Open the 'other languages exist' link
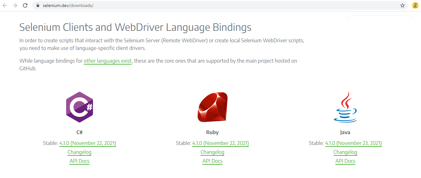Screen dimensions: 421x178 pyautogui.click(x=108, y=61)
